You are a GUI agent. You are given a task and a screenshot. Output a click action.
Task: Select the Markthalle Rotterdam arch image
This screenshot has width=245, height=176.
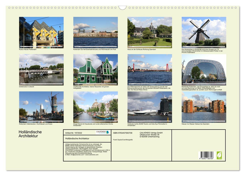click(204, 71)
